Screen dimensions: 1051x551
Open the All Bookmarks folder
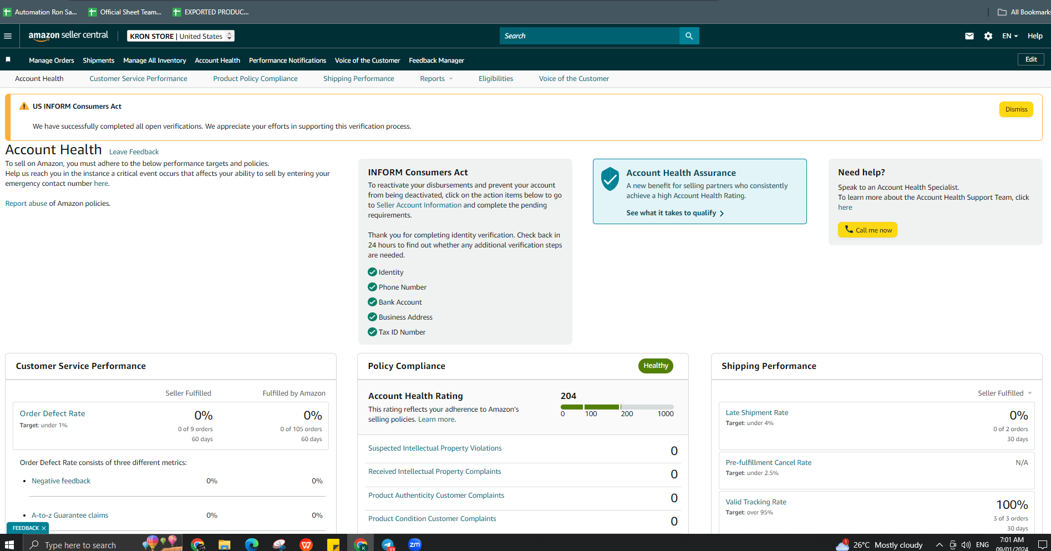coord(1024,12)
